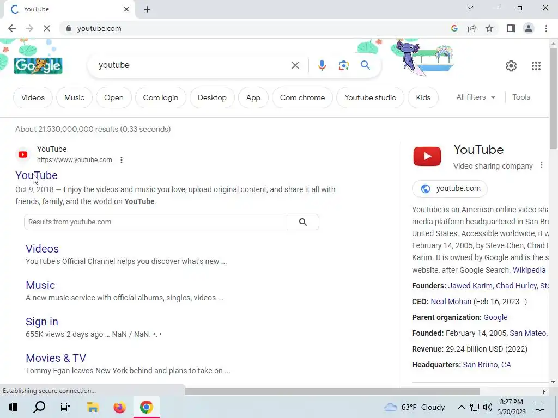Open Chrome's three-dot menu
558x418 pixels.
pyautogui.click(x=546, y=28)
